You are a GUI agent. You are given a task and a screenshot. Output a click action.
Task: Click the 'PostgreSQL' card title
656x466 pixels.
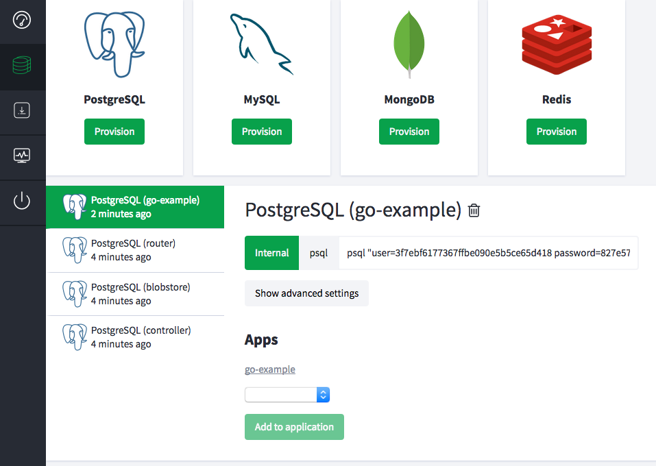114,99
